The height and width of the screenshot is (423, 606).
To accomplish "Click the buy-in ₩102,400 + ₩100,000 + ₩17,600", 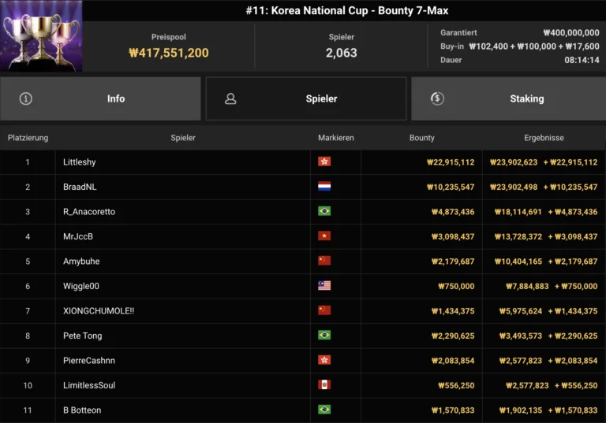I will click(534, 46).
